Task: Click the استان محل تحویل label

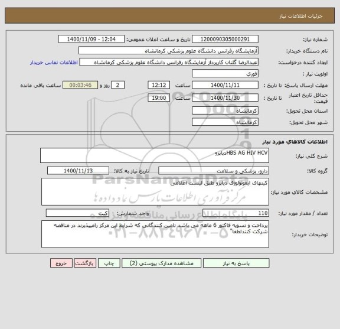Action: coord(307,111)
